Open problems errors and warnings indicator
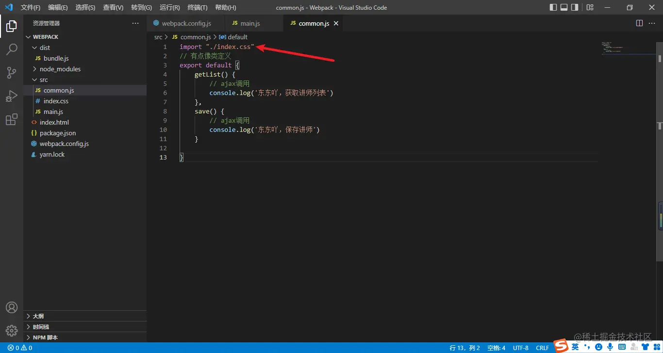The image size is (663, 353). click(x=20, y=348)
